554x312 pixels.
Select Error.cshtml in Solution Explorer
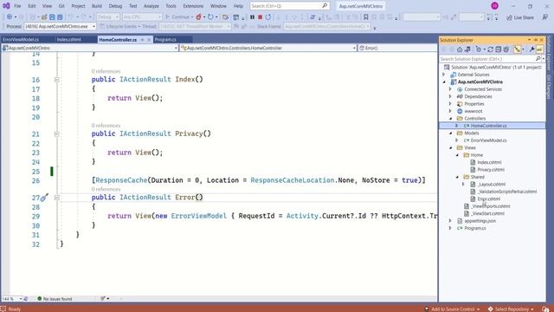[x=488, y=198]
